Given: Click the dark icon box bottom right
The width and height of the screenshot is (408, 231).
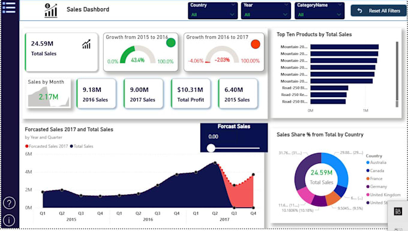Looking at the screenshot, I should click(x=398, y=211).
